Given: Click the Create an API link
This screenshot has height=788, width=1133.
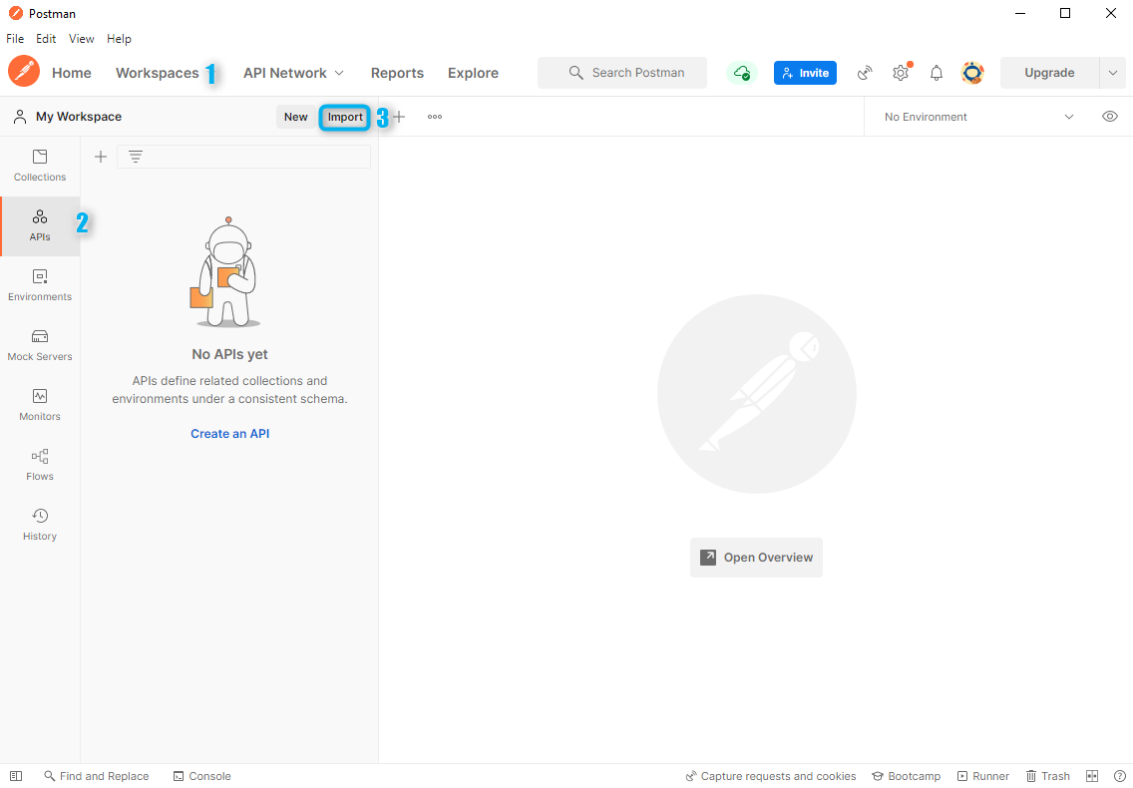Looking at the screenshot, I should [230, 434].
